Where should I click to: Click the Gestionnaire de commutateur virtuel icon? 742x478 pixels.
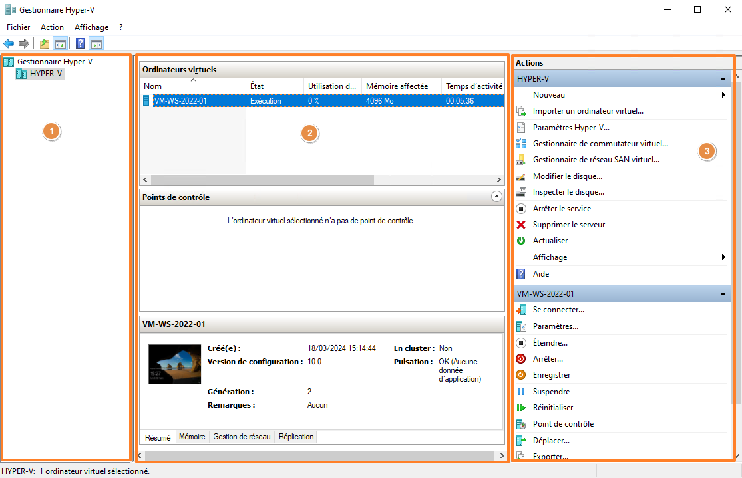pyautogui.click(x=521, y=144)
